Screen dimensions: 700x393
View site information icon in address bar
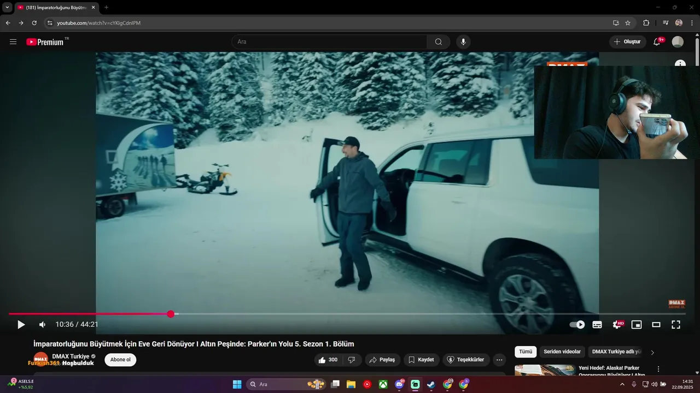[50, 23]
